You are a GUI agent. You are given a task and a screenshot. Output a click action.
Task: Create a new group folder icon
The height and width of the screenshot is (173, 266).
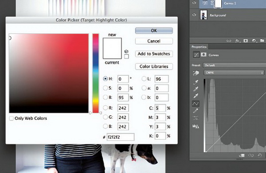point(262,40)
